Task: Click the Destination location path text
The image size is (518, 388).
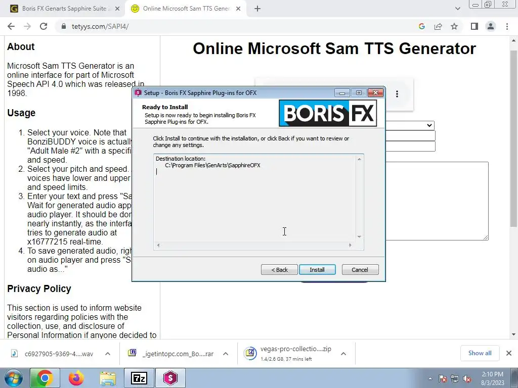Action: [212, 165]
